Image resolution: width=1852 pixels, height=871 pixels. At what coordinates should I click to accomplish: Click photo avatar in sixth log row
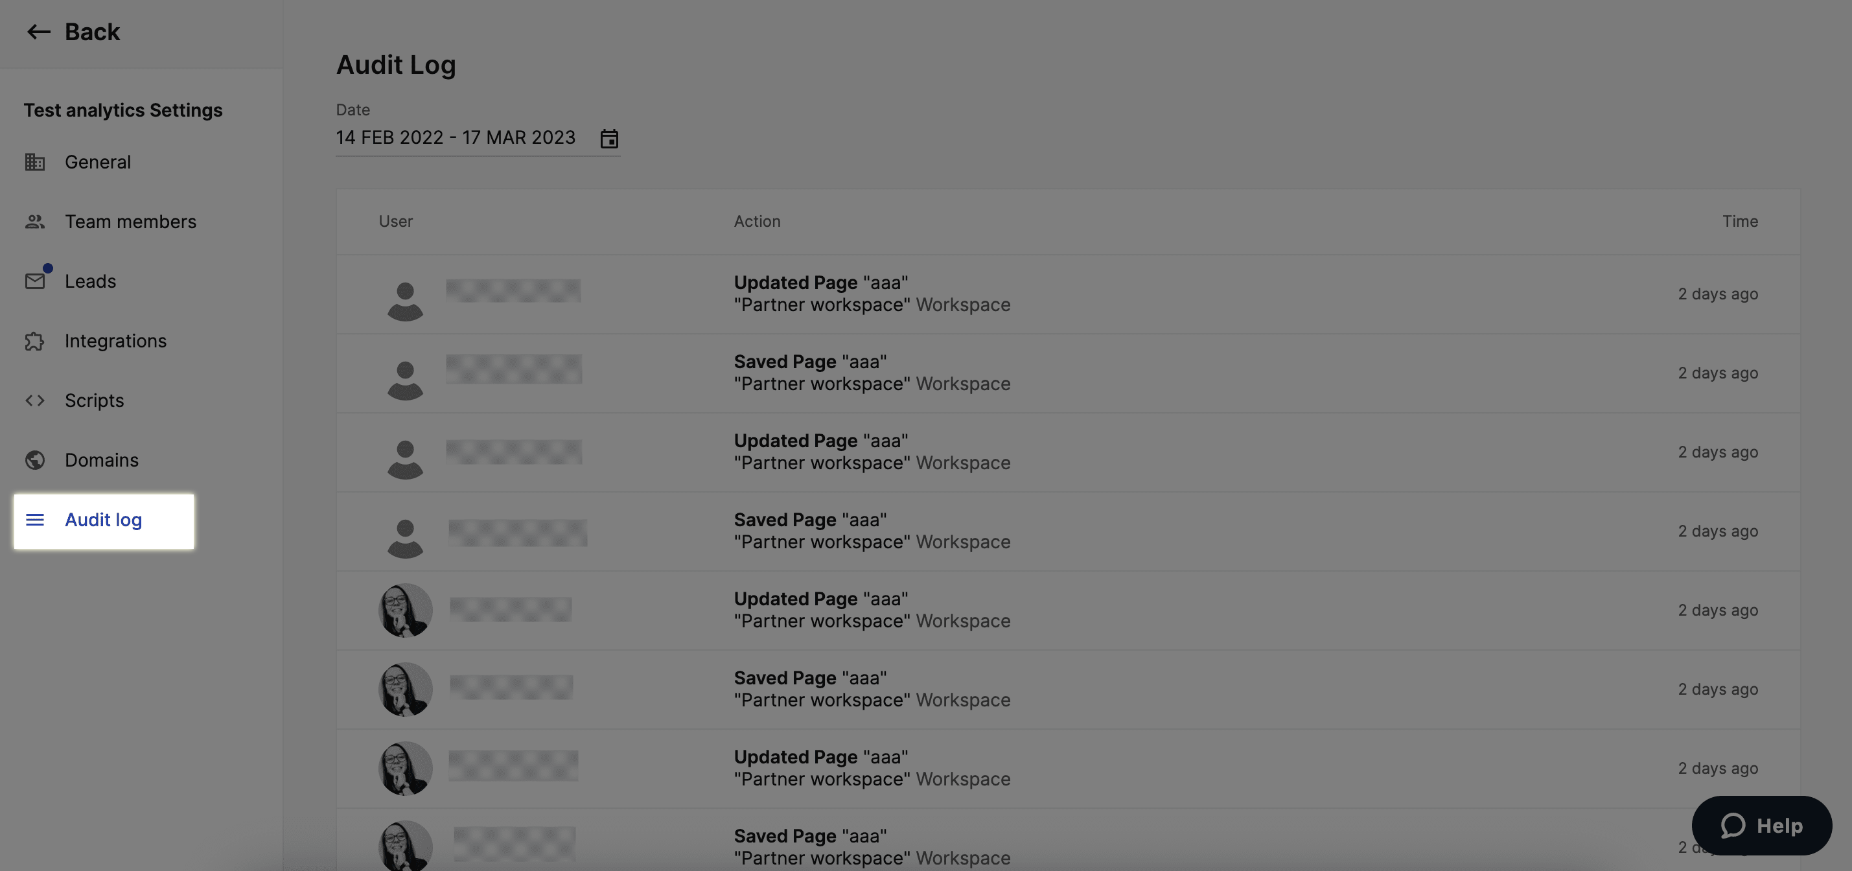(406, 689)
